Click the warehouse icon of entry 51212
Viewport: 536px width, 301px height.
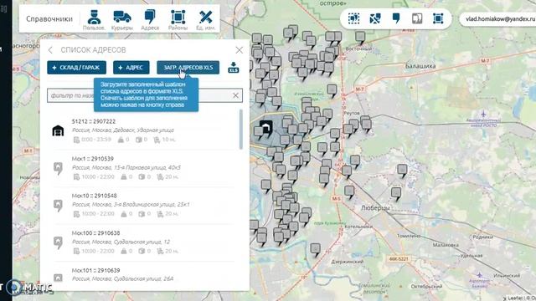click(x=58, y=130)
